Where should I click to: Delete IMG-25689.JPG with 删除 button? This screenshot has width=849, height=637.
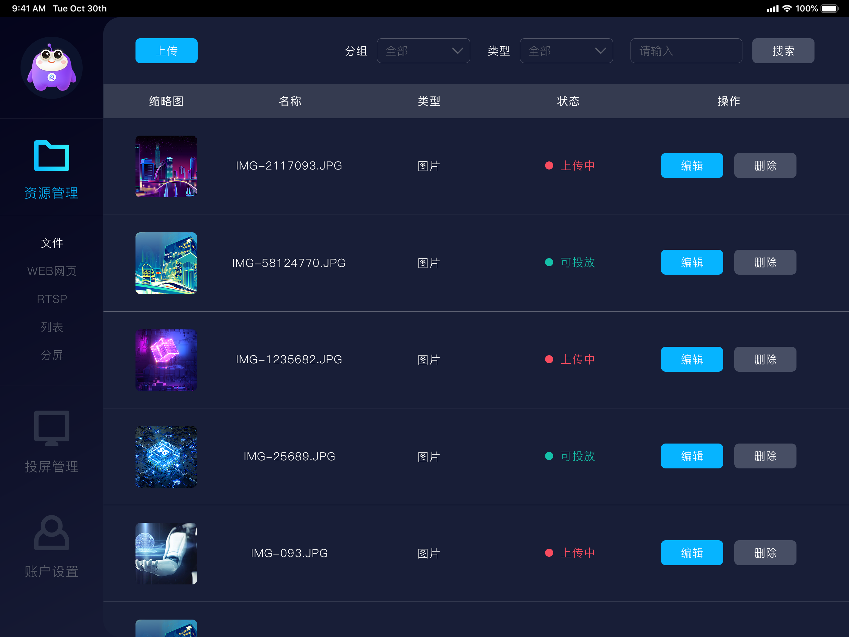coord(765,456)
